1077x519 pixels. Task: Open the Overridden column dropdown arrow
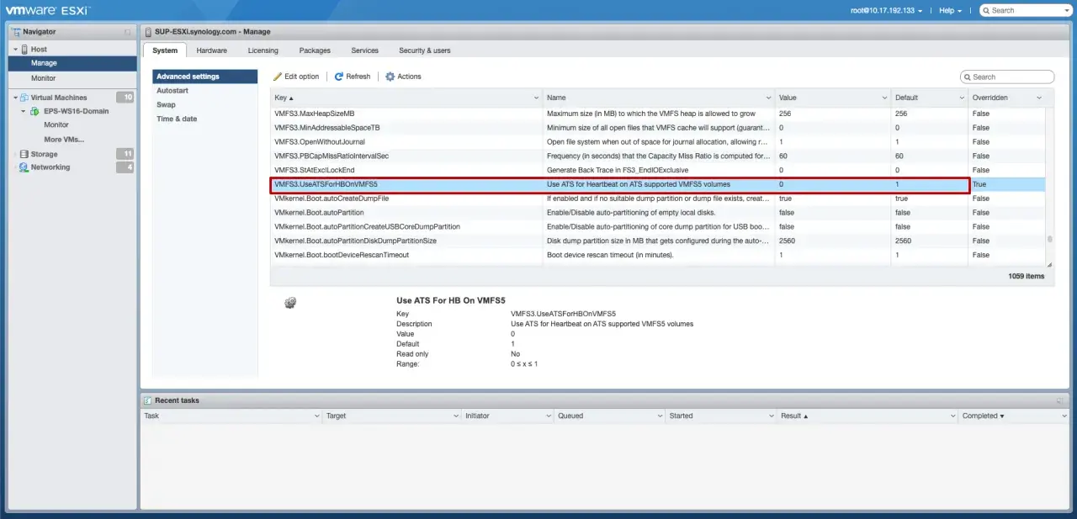tap(1039, 98)
